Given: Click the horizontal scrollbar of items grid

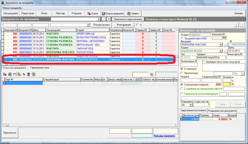Looking at the screenshot, I should 90,125.
